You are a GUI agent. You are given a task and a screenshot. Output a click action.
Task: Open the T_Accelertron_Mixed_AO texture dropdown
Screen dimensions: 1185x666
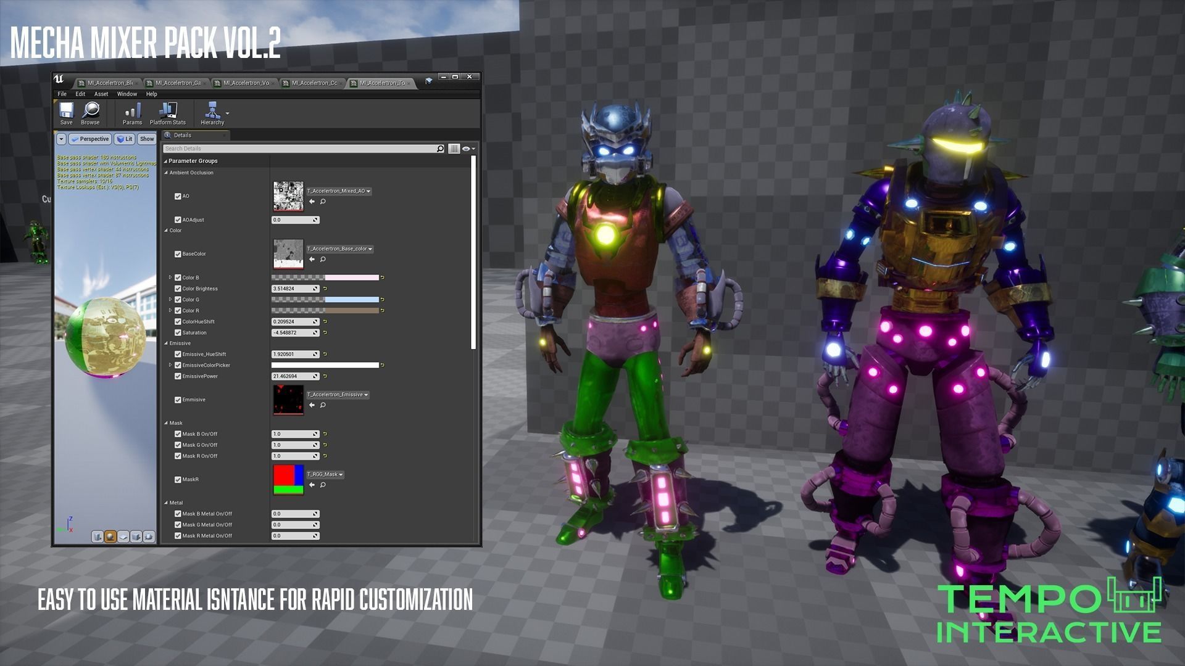click(x=339, y=191)
